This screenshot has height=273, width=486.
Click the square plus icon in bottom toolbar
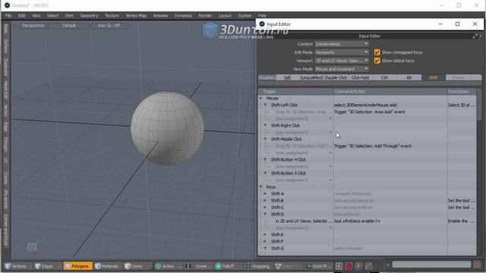339,266
